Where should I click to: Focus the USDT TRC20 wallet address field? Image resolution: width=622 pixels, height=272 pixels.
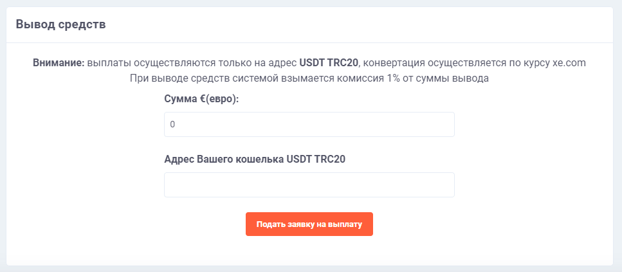[x=309, y=185]
